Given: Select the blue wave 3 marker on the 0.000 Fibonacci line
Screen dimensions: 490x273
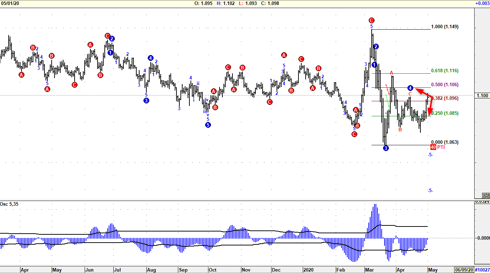Looking at the screenshot, I should (386, 148).
